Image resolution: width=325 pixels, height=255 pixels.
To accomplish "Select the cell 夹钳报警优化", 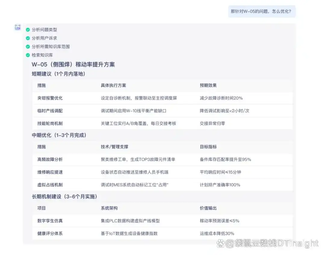I will click(50, 98).
